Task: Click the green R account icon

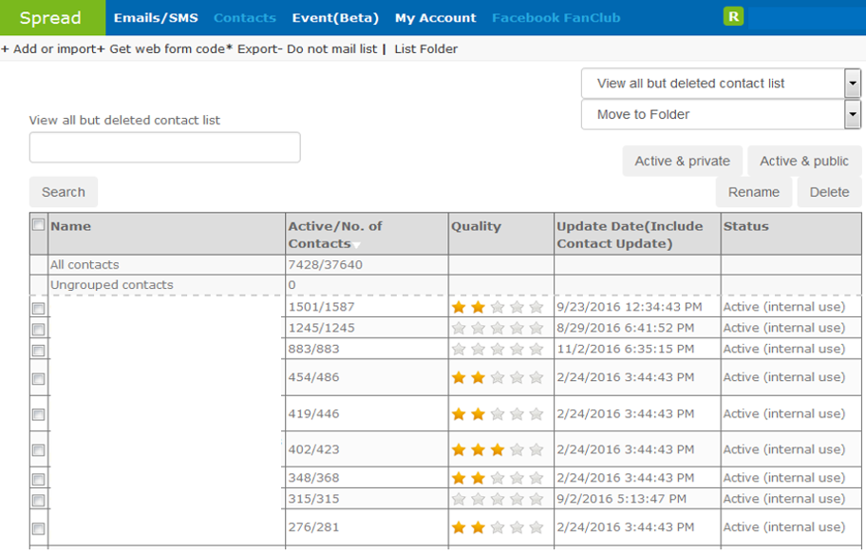Action: [x=733, y=16]
